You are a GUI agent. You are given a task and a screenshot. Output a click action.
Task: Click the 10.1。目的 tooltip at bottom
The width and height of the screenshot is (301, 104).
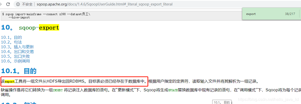click(221, 102)
